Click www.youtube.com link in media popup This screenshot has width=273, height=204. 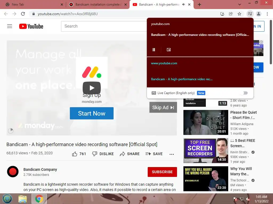[164, 63]
